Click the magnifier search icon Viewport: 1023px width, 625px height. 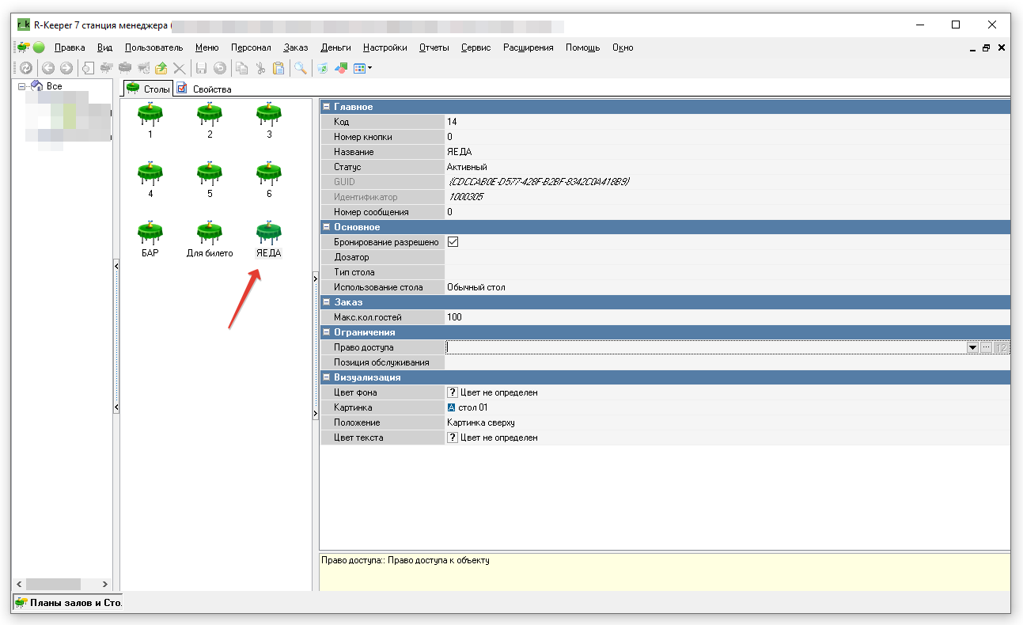(x=301, y=69)
